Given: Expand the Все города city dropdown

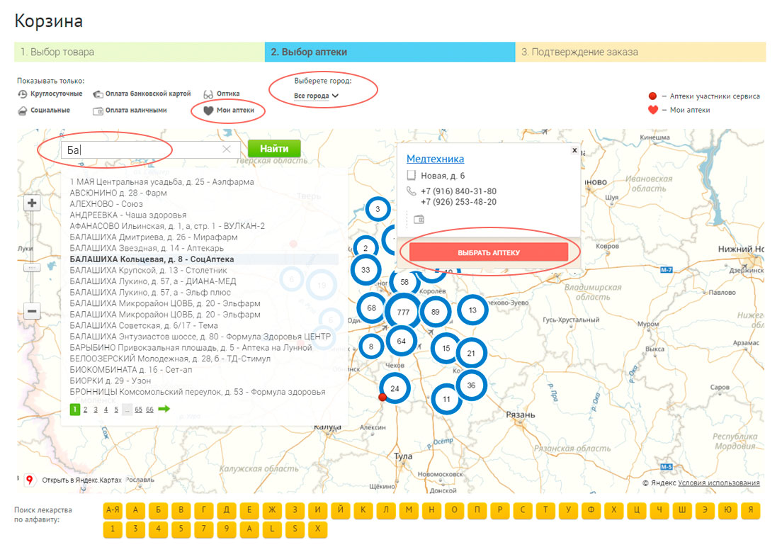Looking at the screenshot, I should [316, 96].
